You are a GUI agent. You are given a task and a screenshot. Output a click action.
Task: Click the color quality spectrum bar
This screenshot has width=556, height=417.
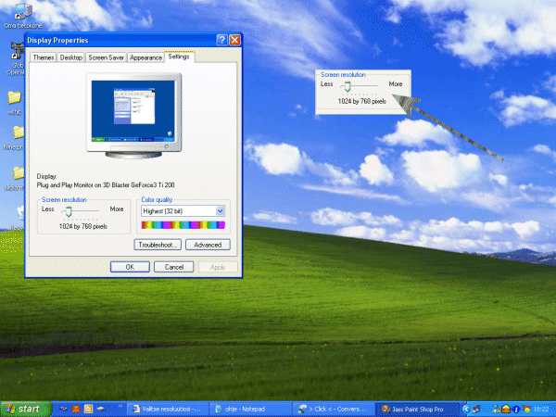(183, 225)
